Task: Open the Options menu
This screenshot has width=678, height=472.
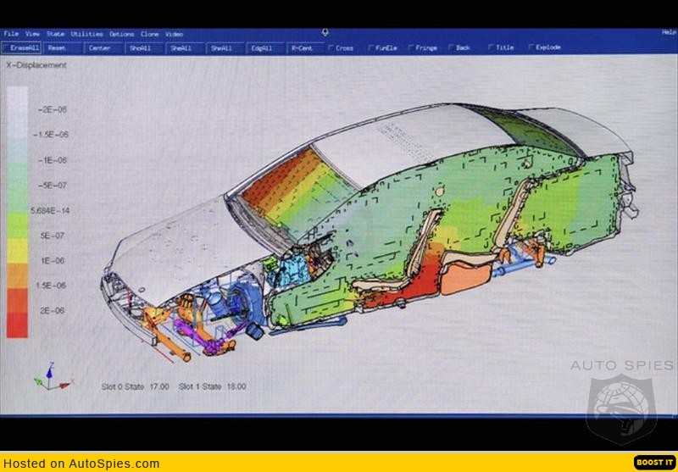Action: tap(121, 34)
